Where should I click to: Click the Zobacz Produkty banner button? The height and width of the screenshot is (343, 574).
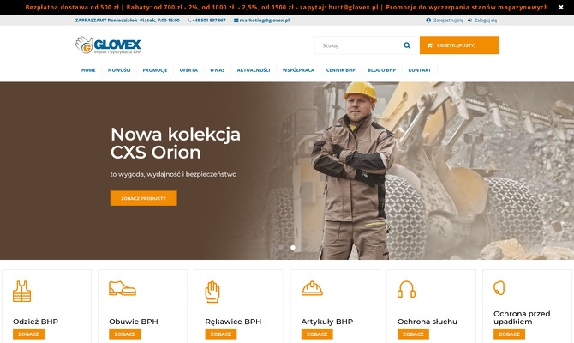coord(144,198)
